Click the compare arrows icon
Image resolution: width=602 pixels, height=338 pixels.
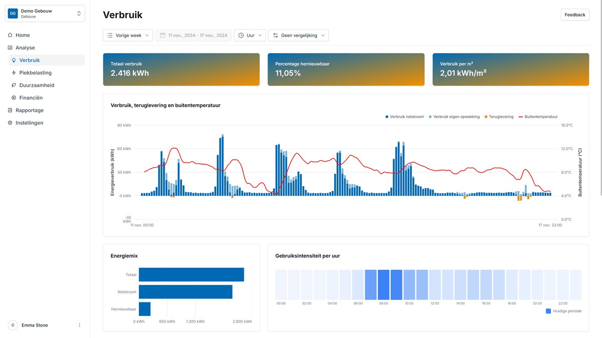click(x=275, y=36)
